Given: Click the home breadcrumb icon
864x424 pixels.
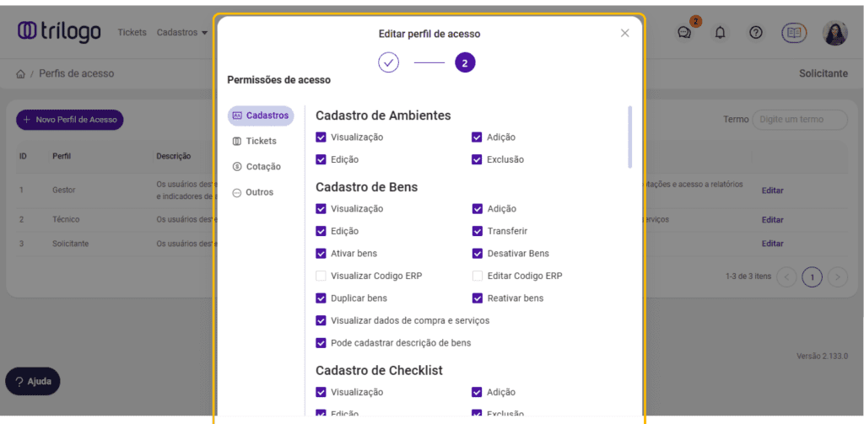Looking at the screenshot, I should coord(20,74).
